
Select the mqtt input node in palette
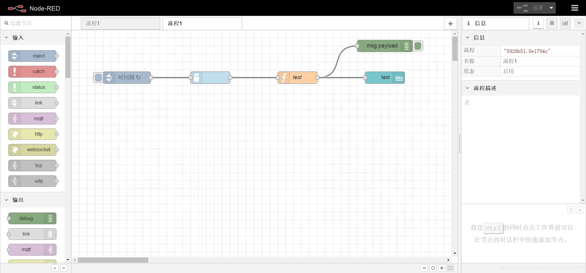(32, 118)
